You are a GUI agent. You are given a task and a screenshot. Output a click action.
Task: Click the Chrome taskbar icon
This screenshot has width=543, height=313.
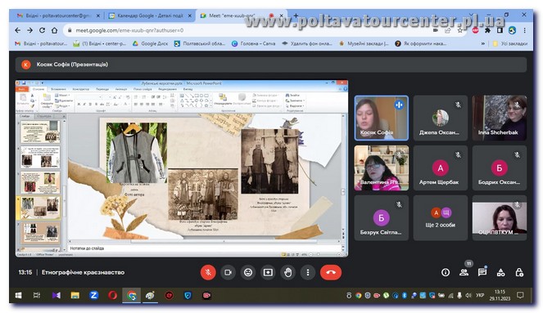[x=132, y=295]
